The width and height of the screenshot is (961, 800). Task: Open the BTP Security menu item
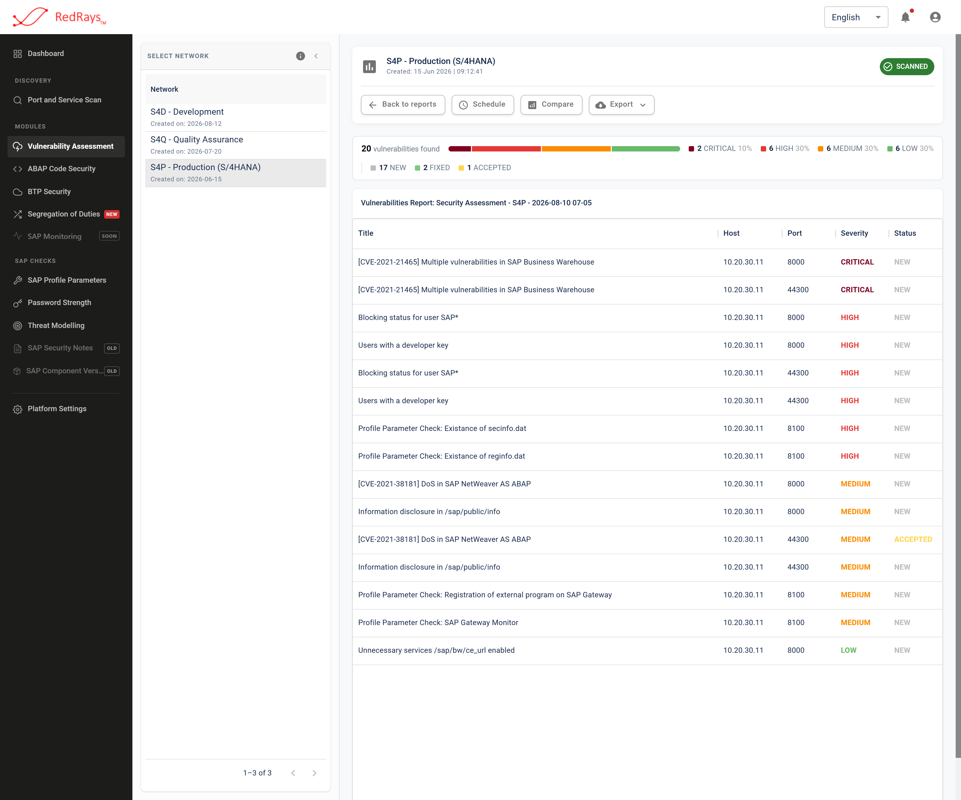tap(66, 191)
